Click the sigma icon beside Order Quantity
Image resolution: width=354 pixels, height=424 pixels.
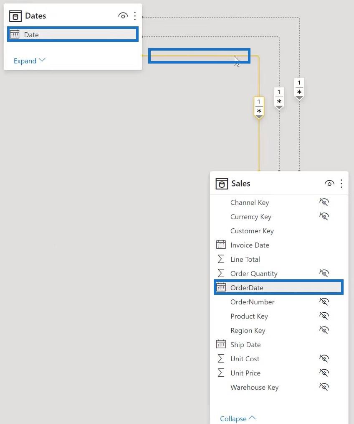(x=221, y=273)
